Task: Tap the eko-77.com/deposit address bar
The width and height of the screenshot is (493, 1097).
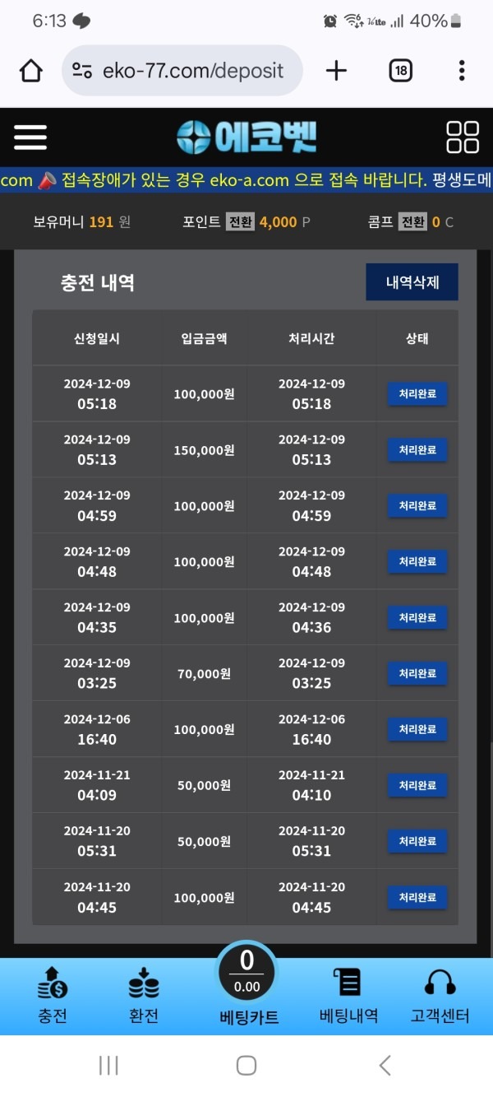Action: [x=189, y=71]
